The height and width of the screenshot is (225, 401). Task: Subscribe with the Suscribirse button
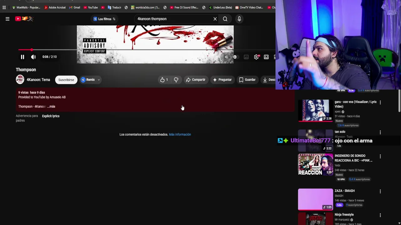coord(66,80)
